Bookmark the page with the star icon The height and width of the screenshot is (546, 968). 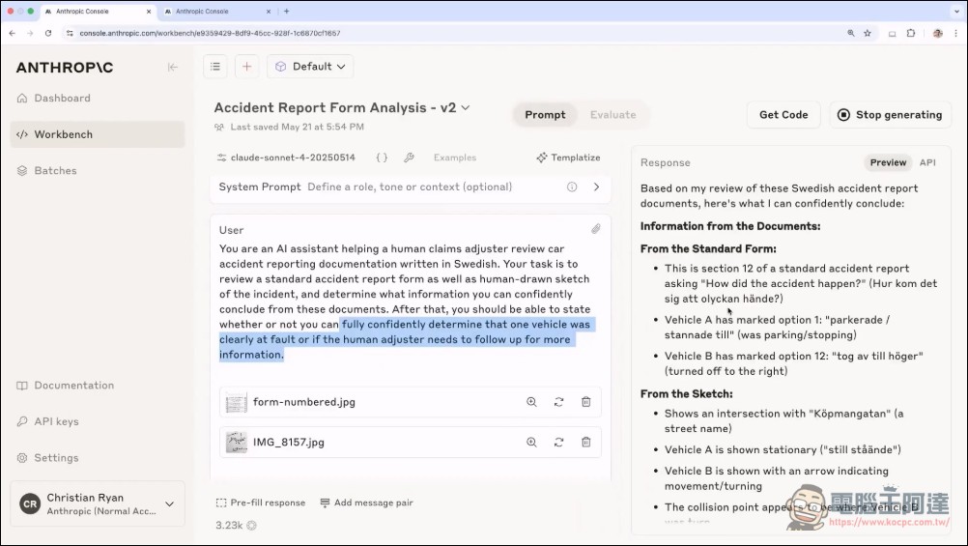tap(868, 34)
